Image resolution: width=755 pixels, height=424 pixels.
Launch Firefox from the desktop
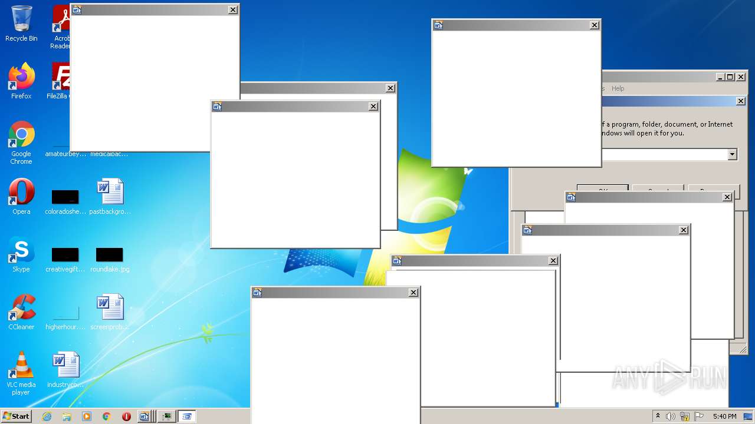coord(21,81)
